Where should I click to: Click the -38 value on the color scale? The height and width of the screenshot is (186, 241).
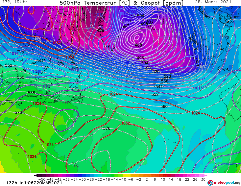click(66, 179)
